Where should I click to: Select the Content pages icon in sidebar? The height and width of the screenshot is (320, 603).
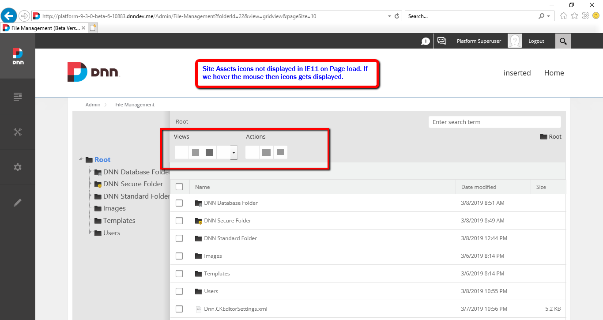pyautogui.click(x=18, y=96)
